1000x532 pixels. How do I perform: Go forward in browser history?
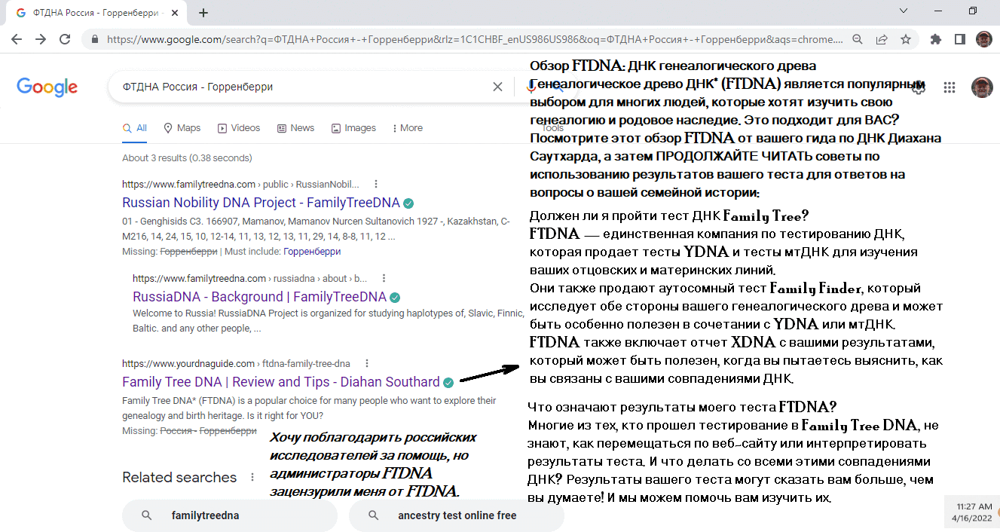point(41,39)
